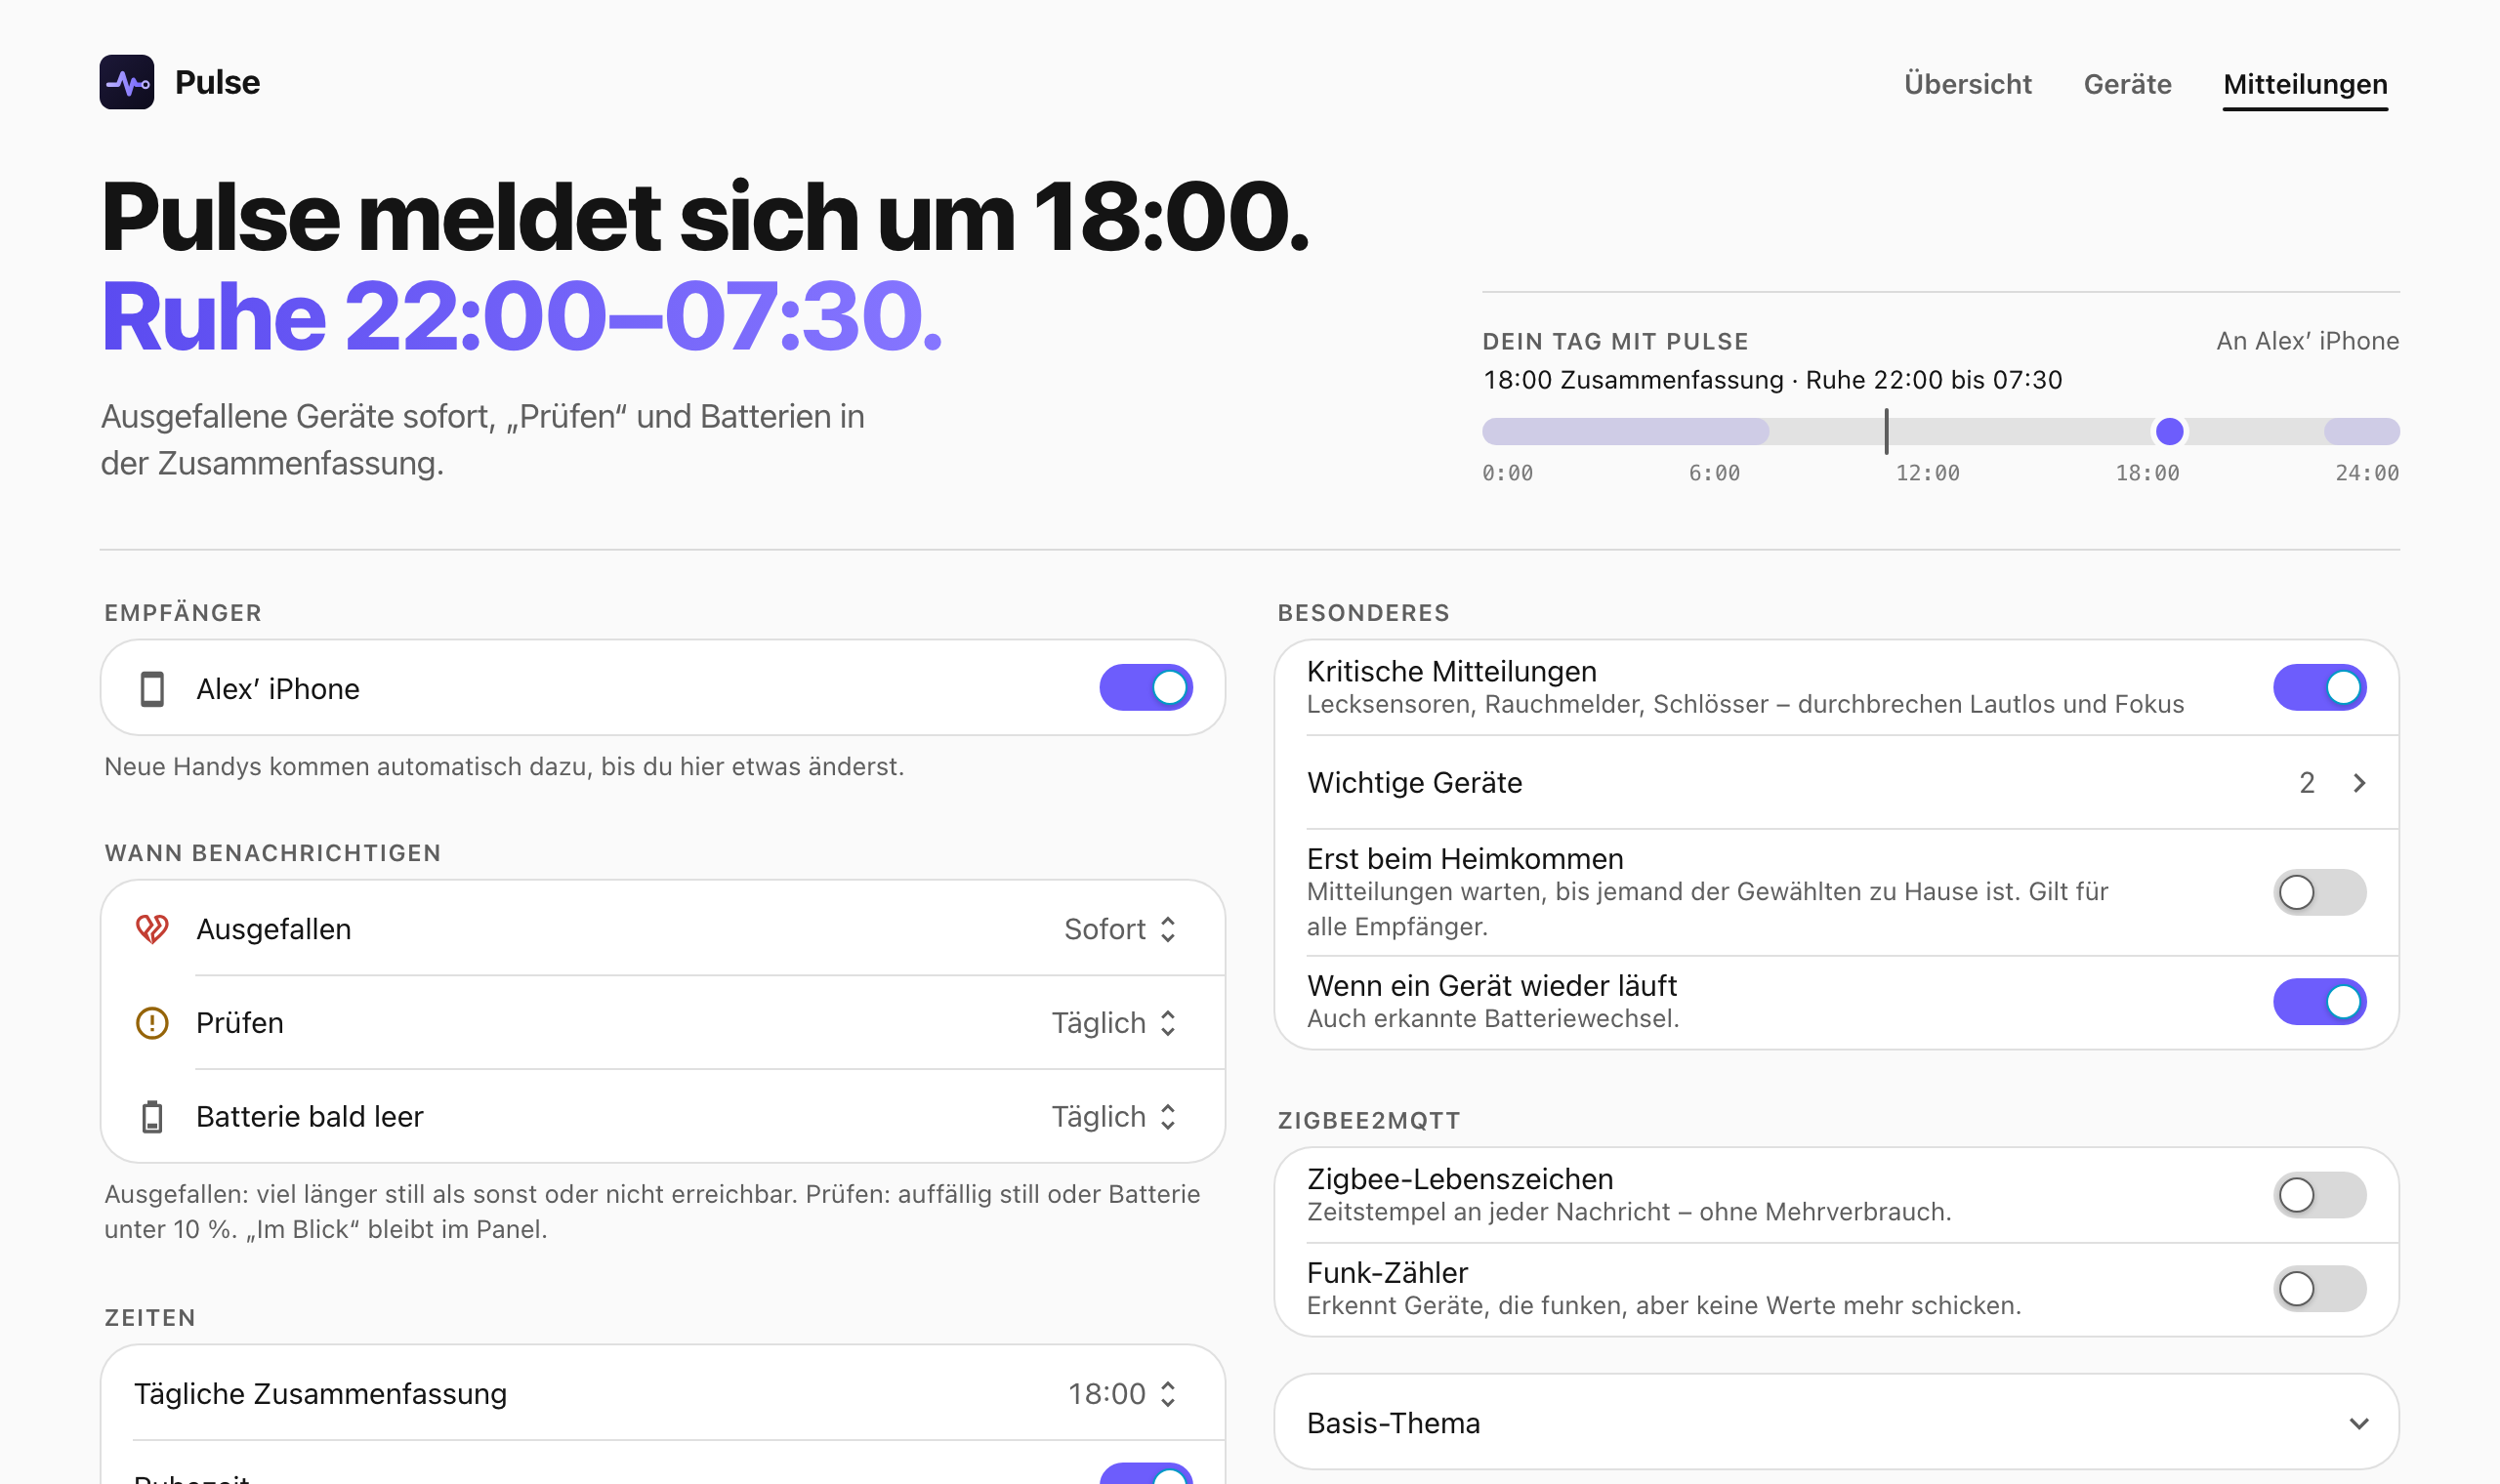Click the battery icon beside Batterie bald leer
Image resolution: width=2500 pixels, height=1484 pixels.
pyautogui.click(x=152, y=1116)
